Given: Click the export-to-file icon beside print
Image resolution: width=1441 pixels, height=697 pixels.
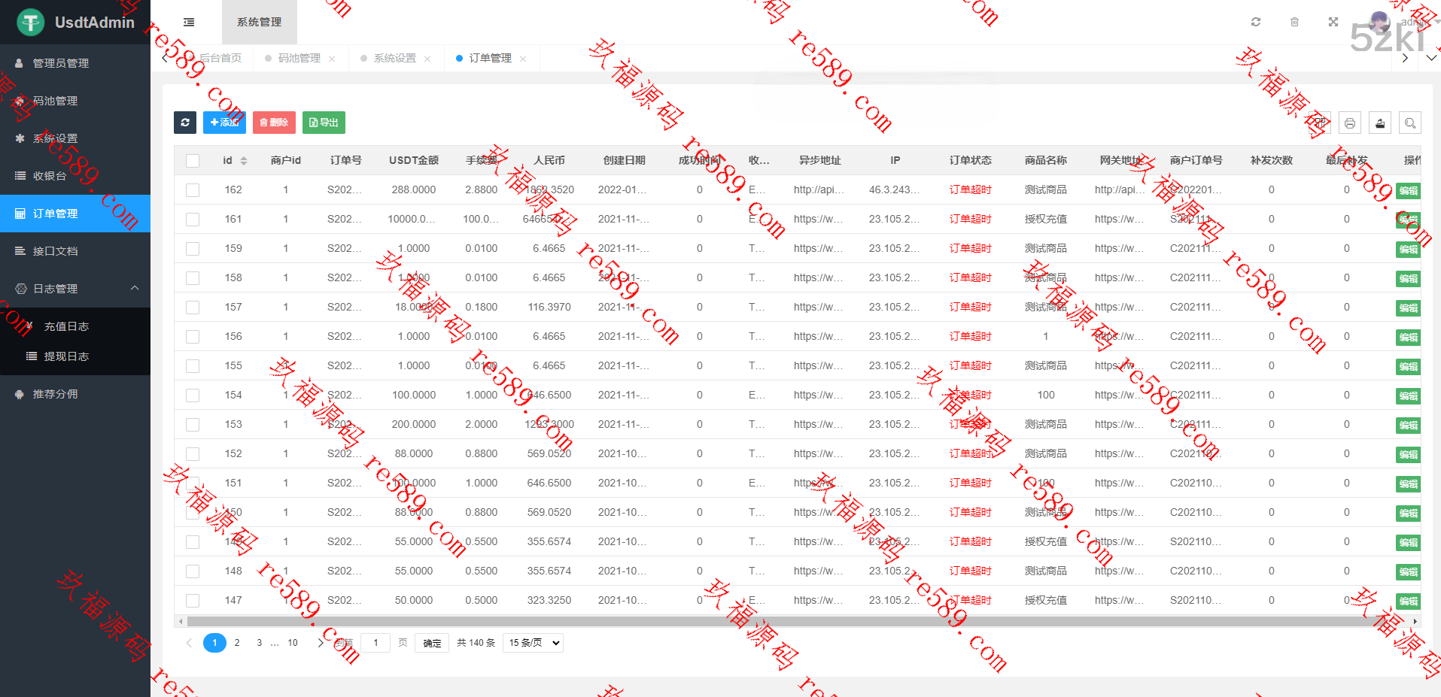Looking at the screenshot, I should (1380, 123).
